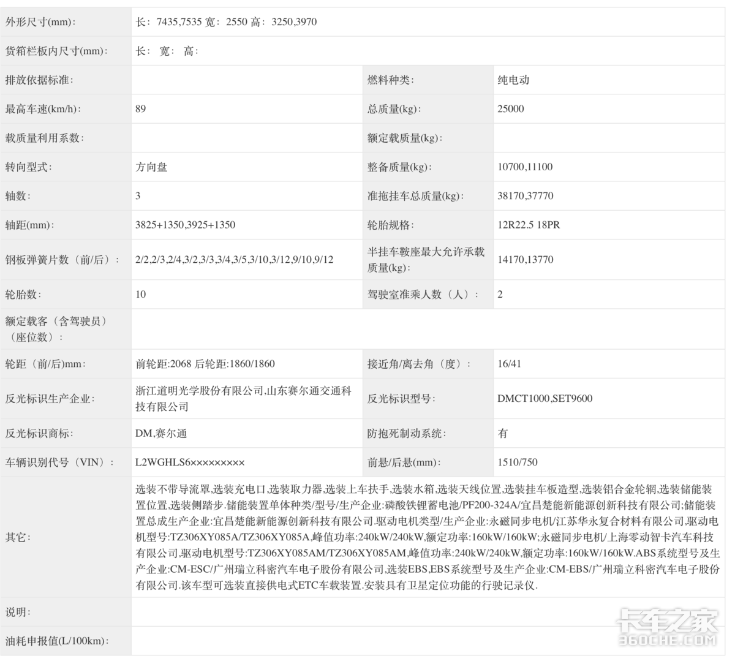Select the 整备质量 value 10700,11100
The image size is (735, 661).
525,167
